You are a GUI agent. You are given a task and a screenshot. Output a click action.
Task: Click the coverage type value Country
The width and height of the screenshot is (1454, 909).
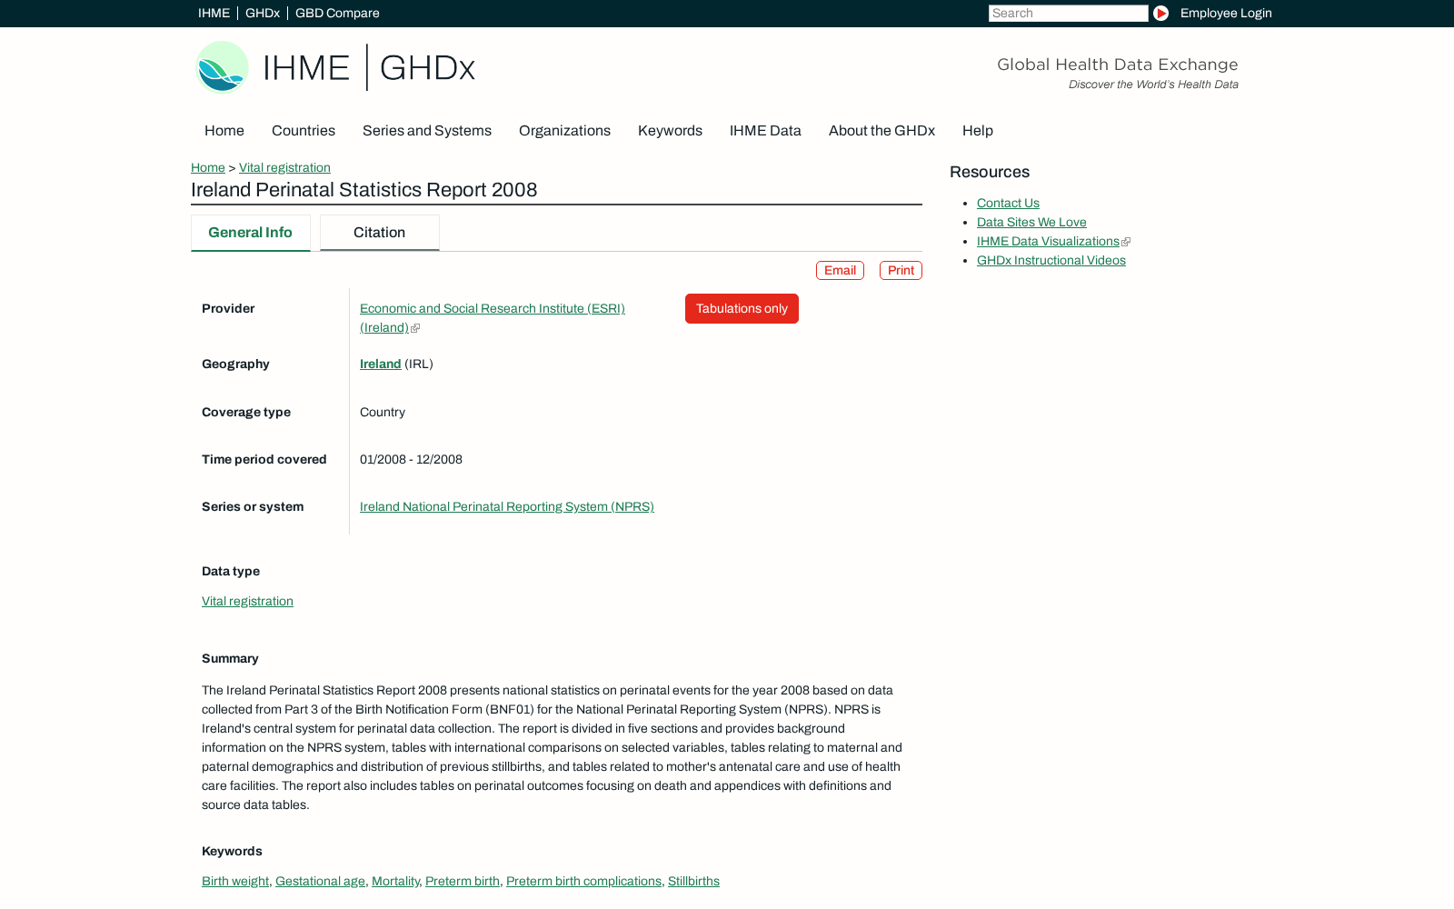(383, 412)
